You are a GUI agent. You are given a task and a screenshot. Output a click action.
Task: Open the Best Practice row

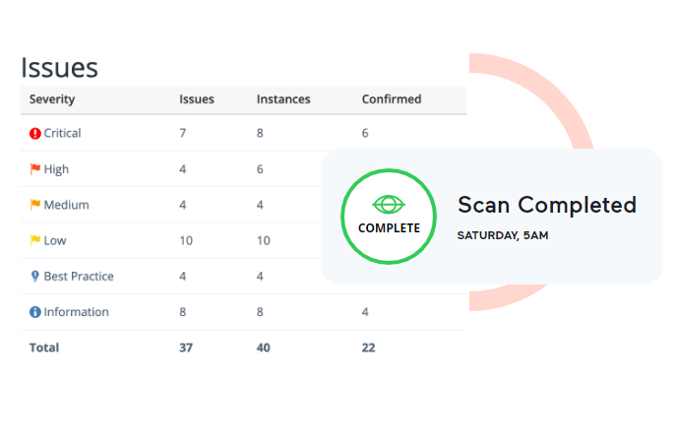(x=171, y=277)
